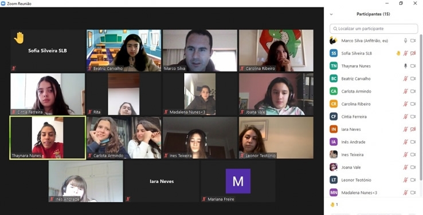Click Marco Silva's microphone icon in participants list
This screenshot has height=215, width=423.
click(x=405, y=41)
